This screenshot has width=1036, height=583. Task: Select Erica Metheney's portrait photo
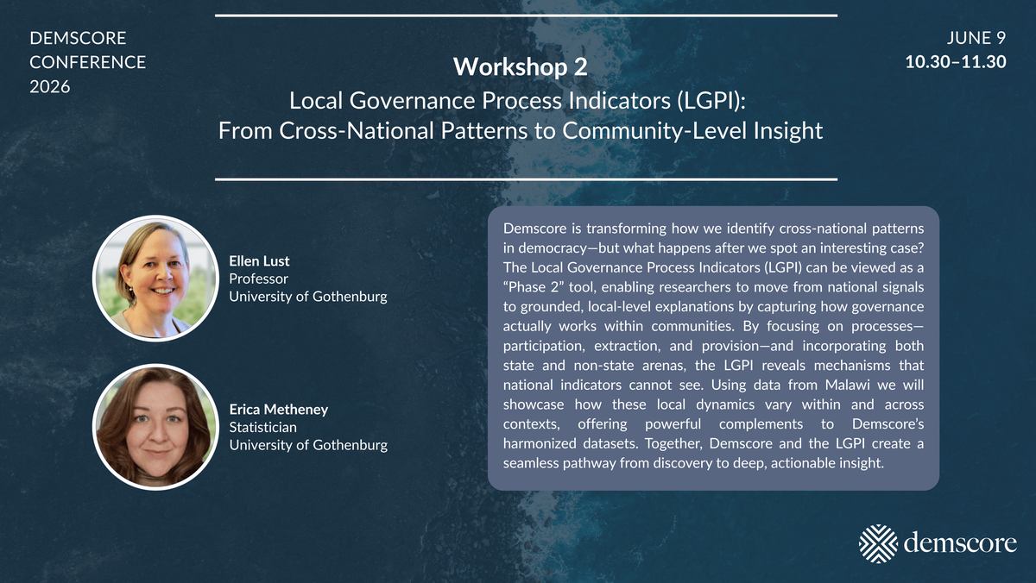[155, 426]
